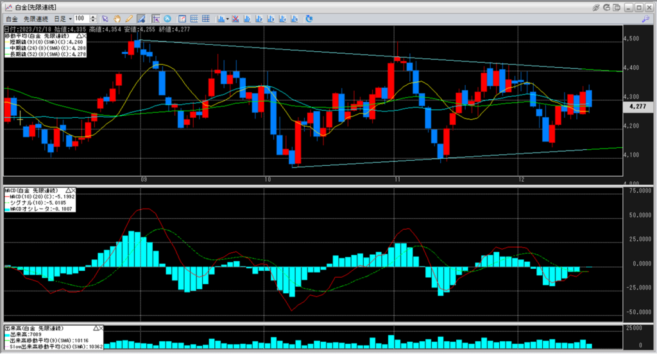Expand the indicator chart dropdown arrow
Image resolution: width=657 pixels, height=354 pixels.
coord(228,19)
